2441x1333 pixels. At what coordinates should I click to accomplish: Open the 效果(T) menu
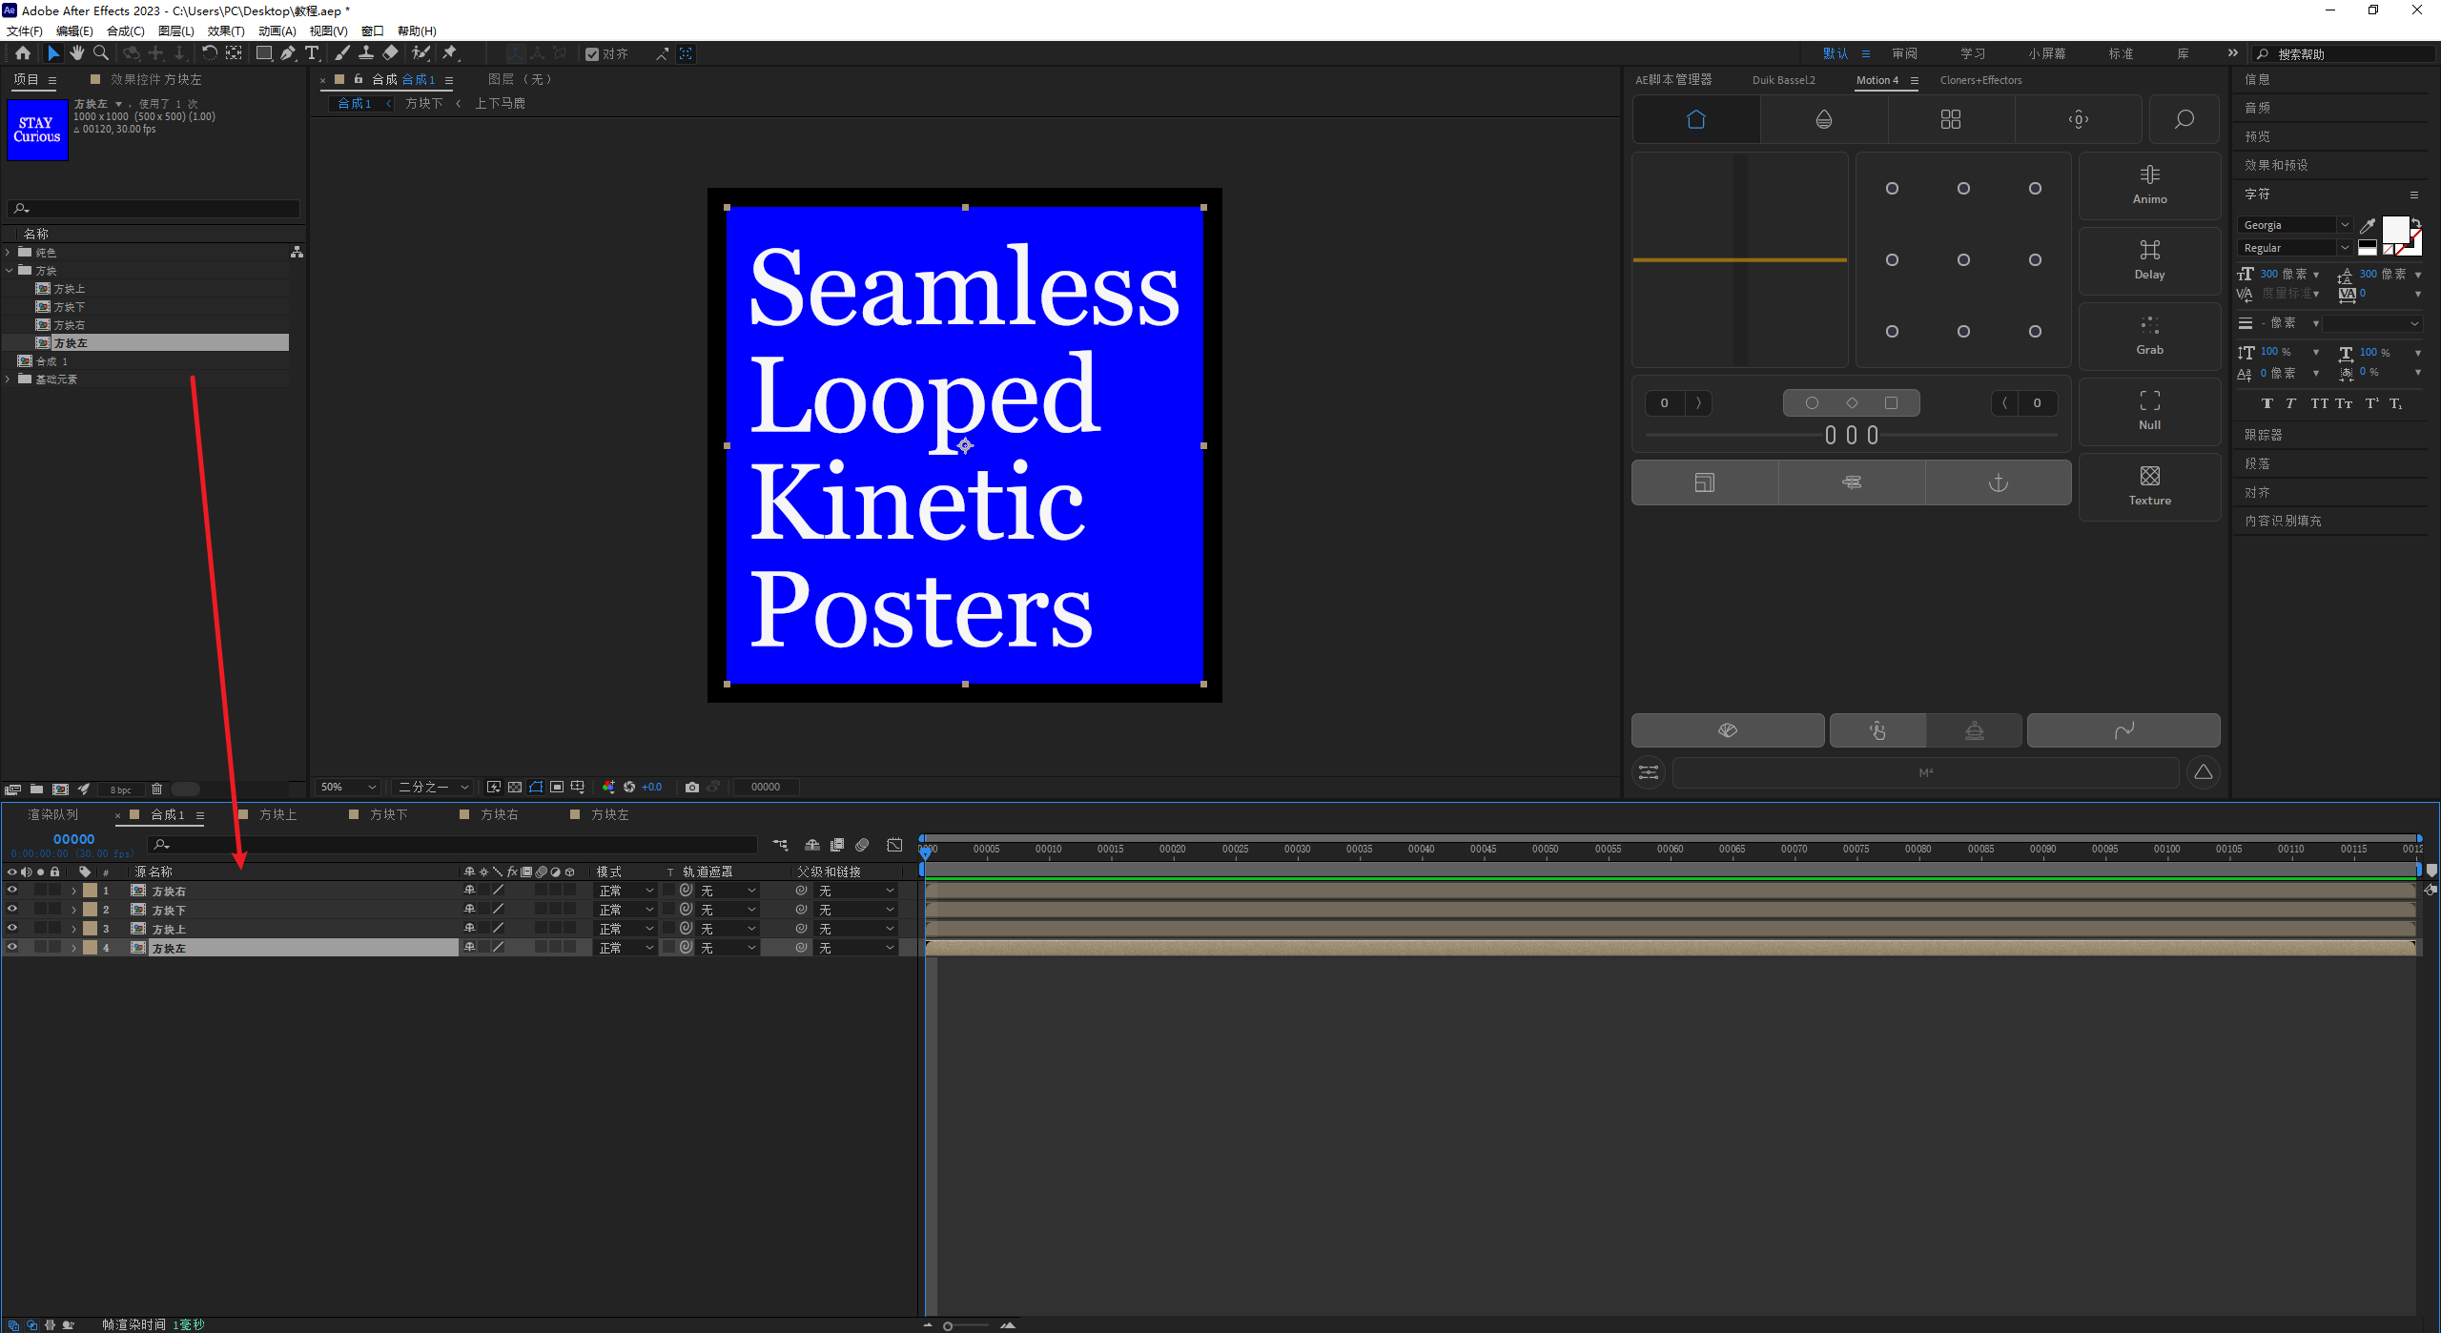226,31
